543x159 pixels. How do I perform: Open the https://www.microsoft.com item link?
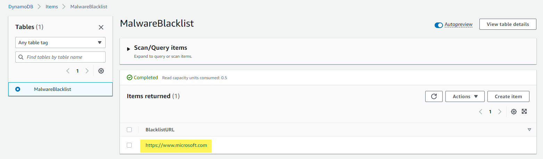point(176,145)
